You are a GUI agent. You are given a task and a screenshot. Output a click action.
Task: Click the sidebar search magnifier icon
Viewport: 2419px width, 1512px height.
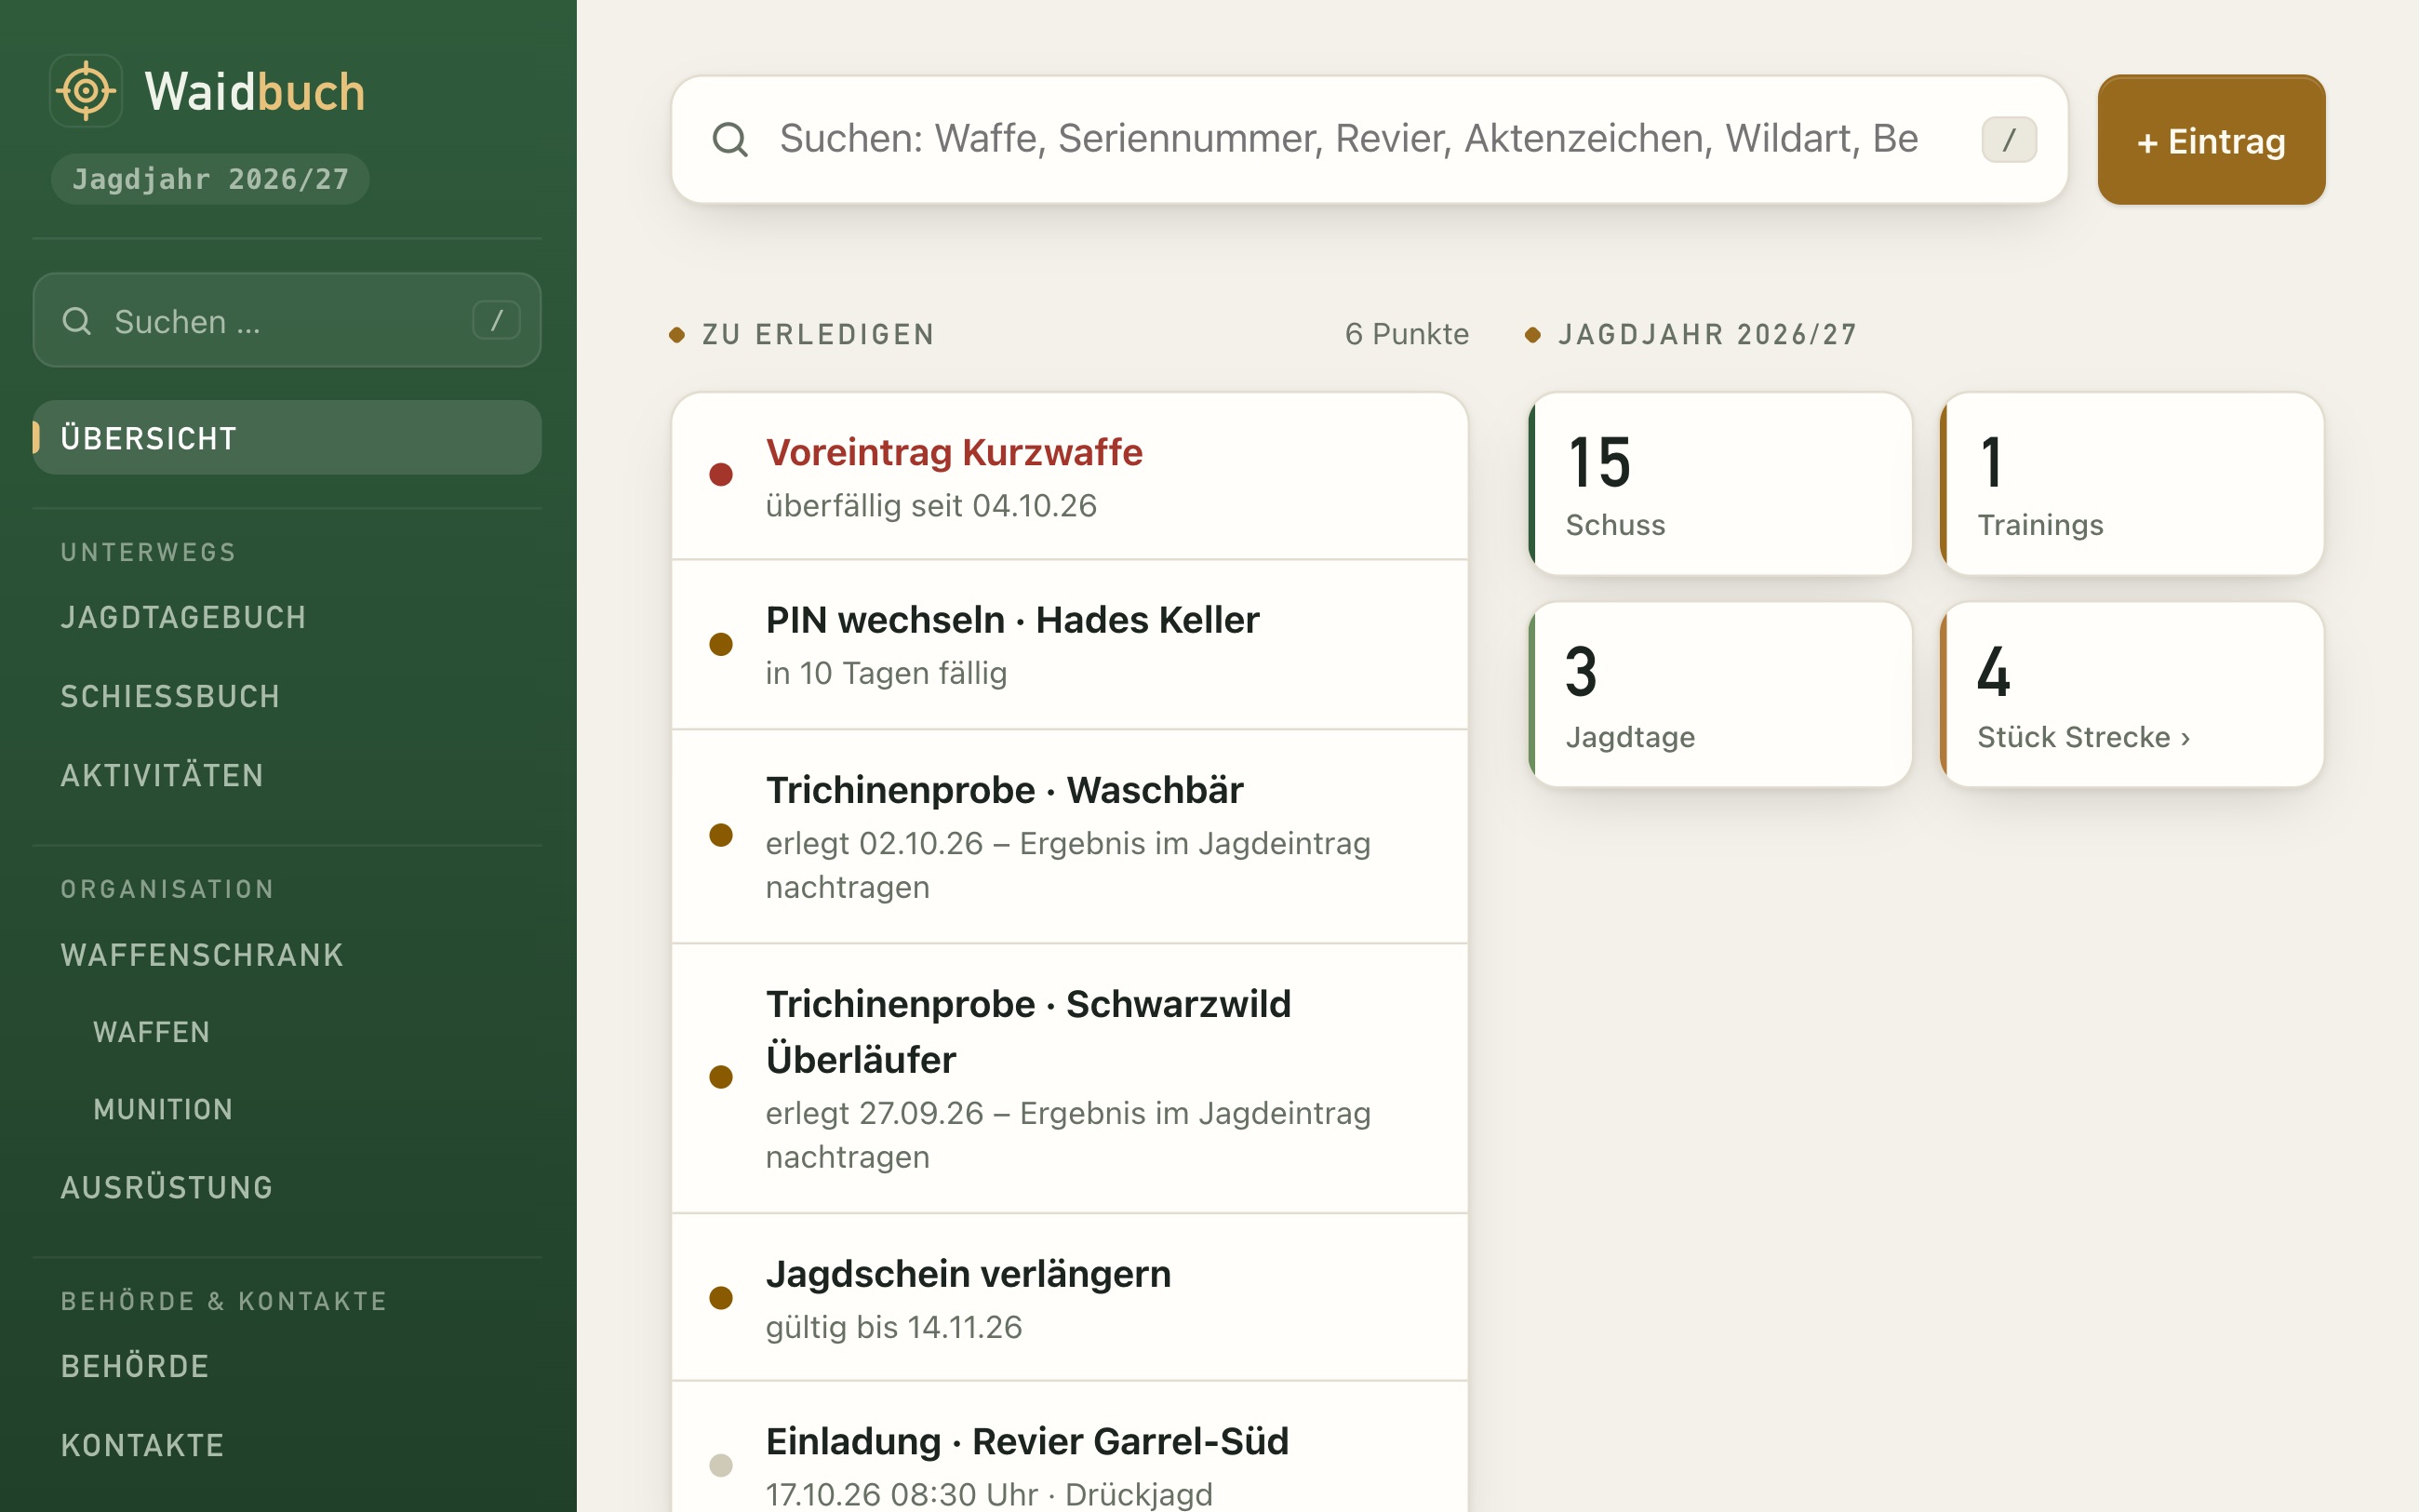[77, 321]
